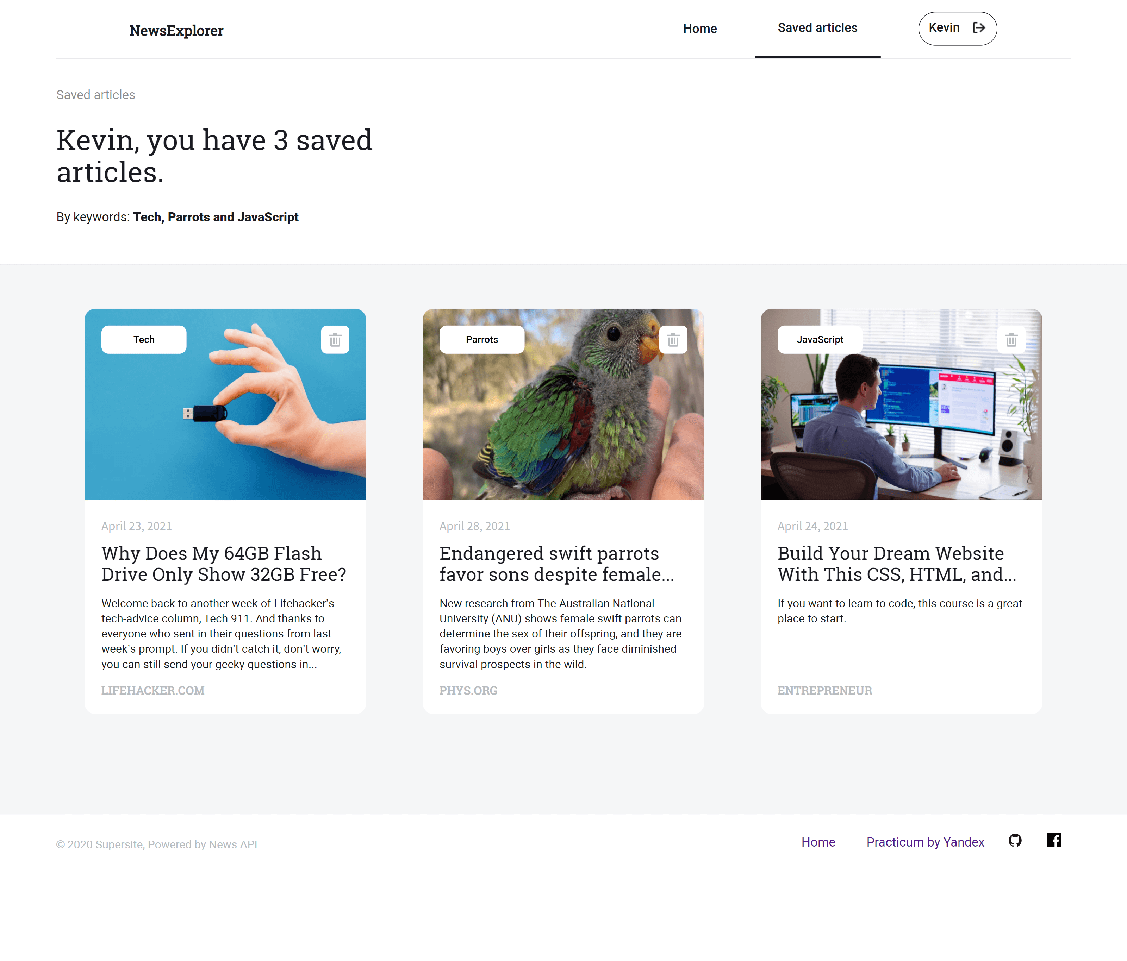Click the logout arrow icon beside Kevin
This screenshot has height=961, width=1127.
[979, 28]
